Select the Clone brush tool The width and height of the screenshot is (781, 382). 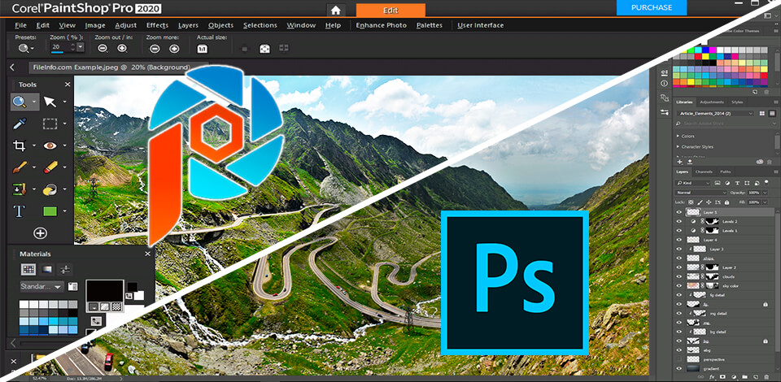pos(20,189)
